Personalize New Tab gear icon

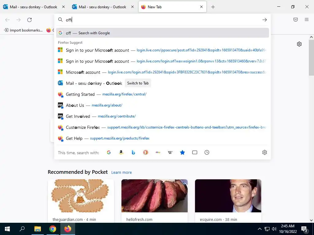(299, 44)
